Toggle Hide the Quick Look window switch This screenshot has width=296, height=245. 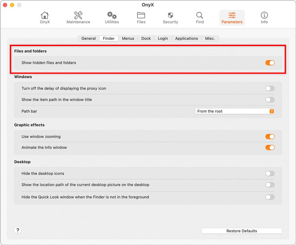[x=270, y=197]
